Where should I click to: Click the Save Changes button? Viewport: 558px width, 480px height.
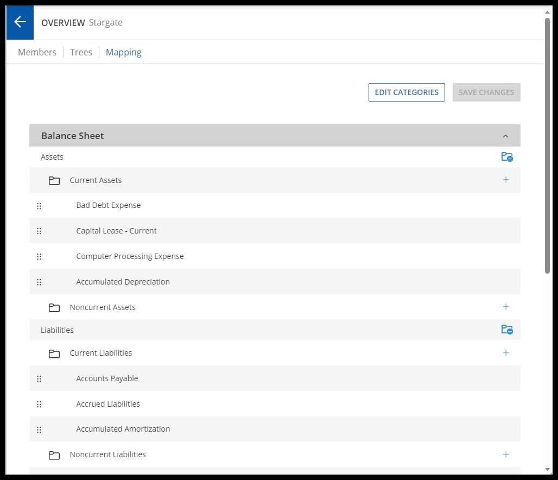486,92
